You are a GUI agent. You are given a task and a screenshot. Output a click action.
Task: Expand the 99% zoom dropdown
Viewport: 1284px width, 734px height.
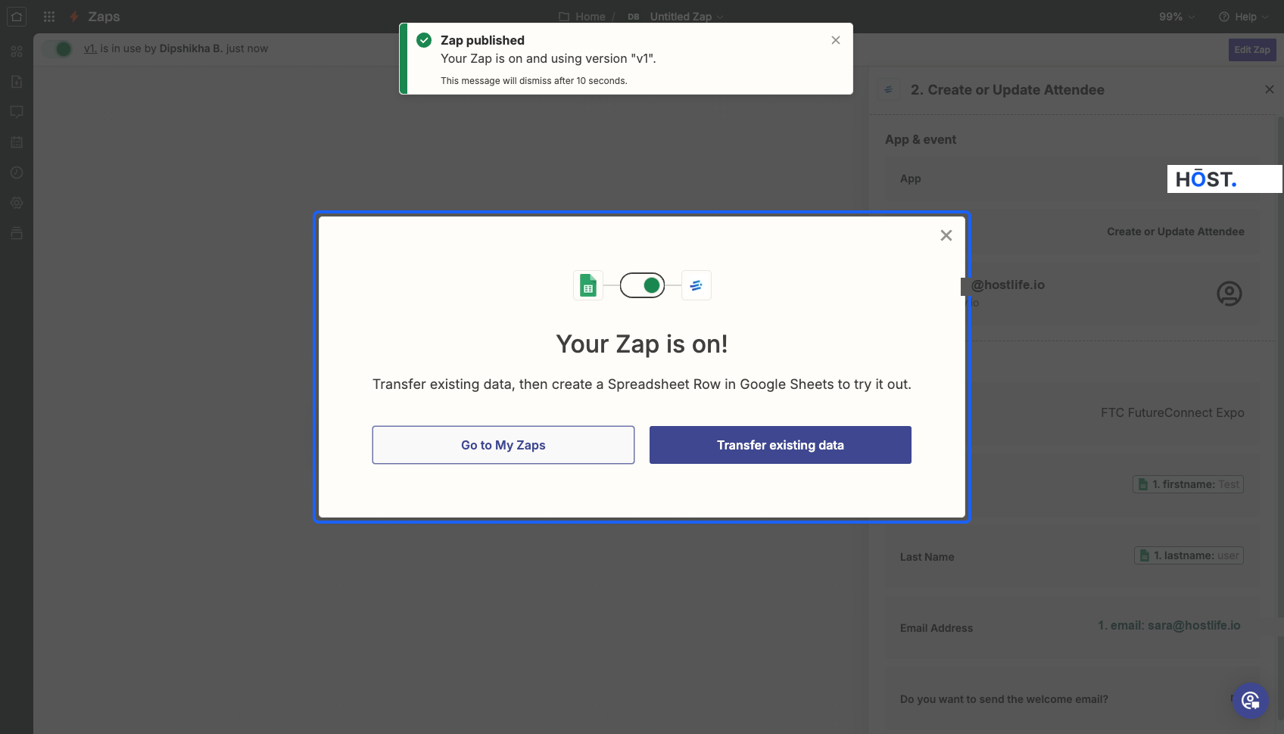1177,17
